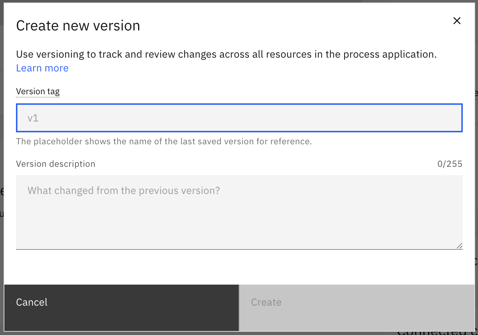Image resolution: width=478 pixels, height=335 pixels.
Task: Click the versioning explanation sentence
Action: pyautogui.click(x=226, y=54)
